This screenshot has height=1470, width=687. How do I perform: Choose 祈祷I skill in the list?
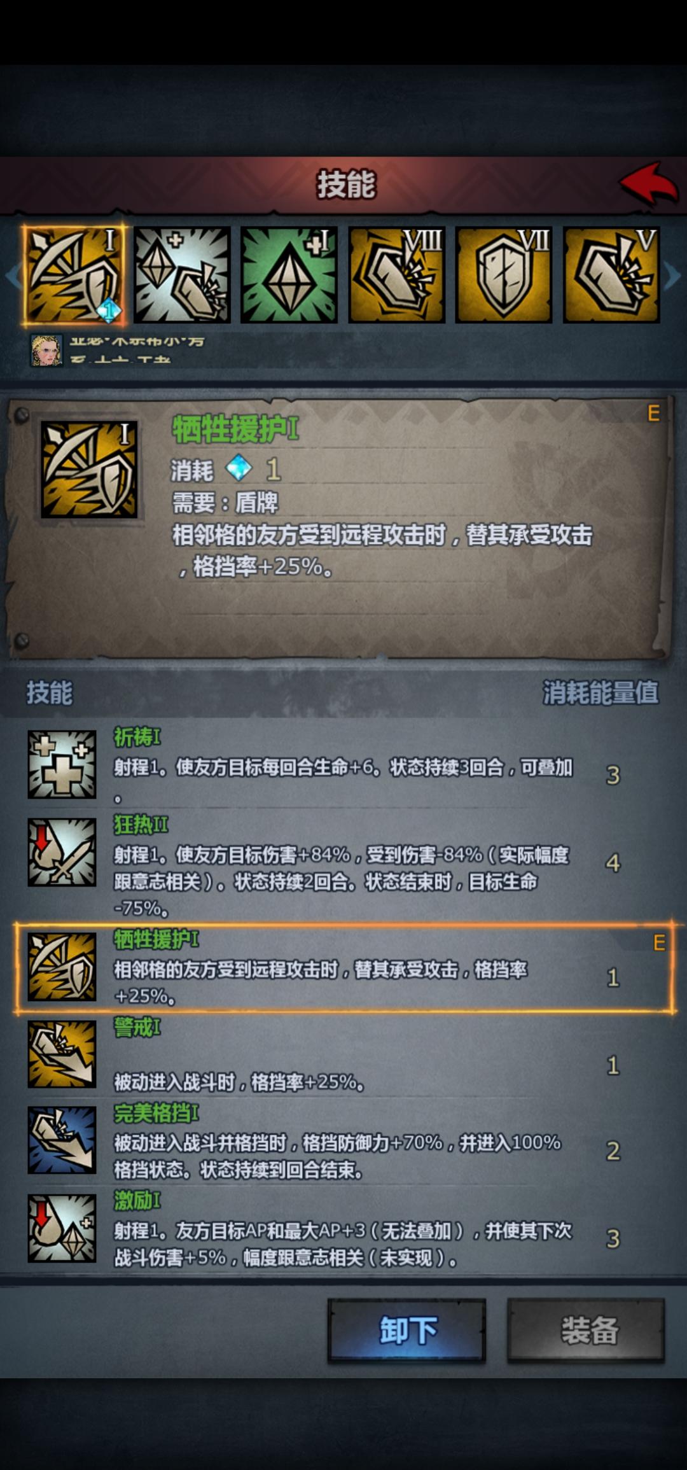(343, 765)
